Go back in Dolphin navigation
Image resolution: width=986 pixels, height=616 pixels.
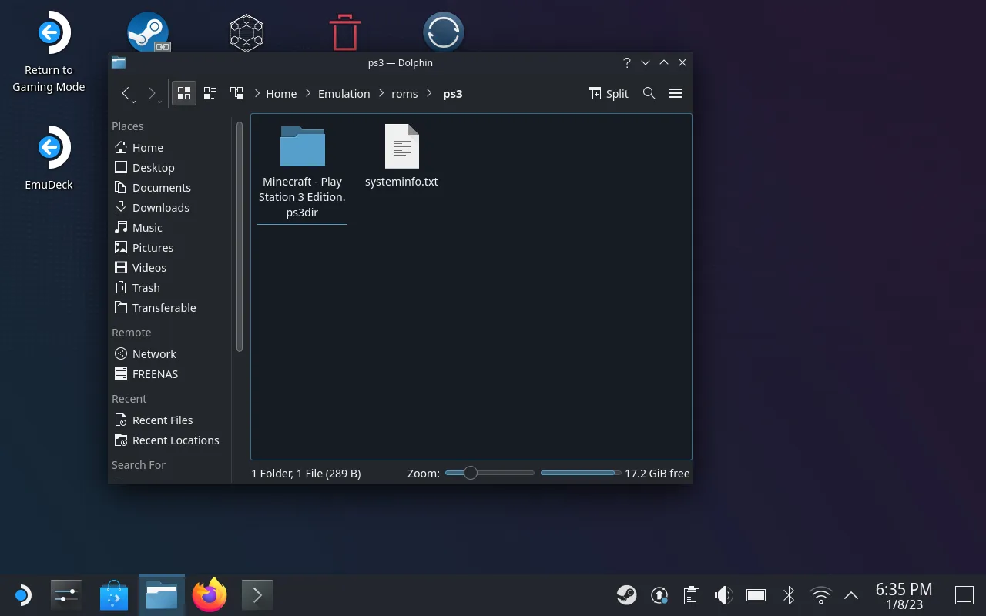[126, 94]
